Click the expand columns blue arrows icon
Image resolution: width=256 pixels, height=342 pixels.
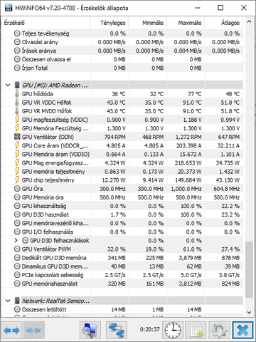pos(11,330)
